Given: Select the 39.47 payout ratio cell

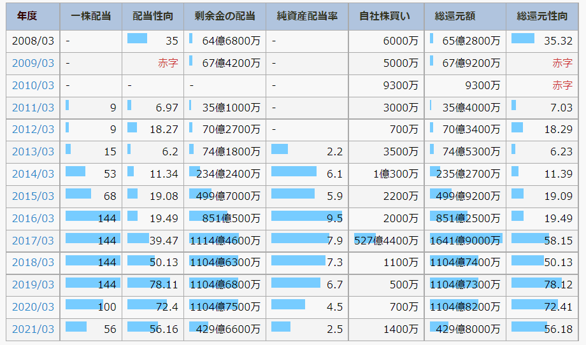Looking at the screenshot, I should coord(153,241).
